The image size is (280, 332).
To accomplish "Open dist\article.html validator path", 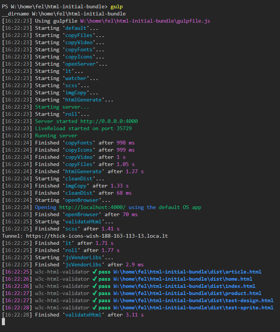I will (187, 272).
